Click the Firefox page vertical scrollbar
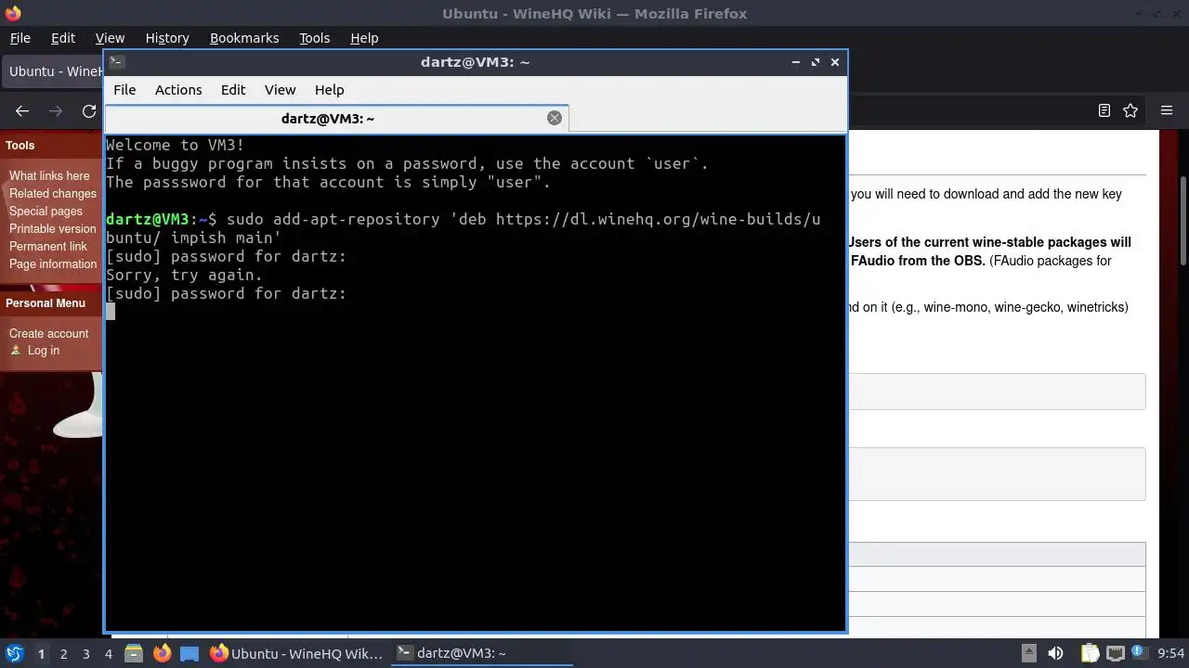Screen dimensions: 1189x668 pyautogui.click(x=1183, y=223)
